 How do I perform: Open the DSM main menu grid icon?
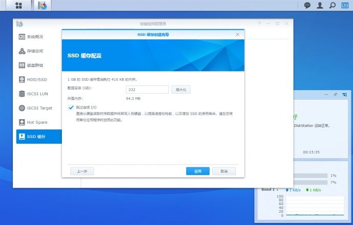(19, 6)
